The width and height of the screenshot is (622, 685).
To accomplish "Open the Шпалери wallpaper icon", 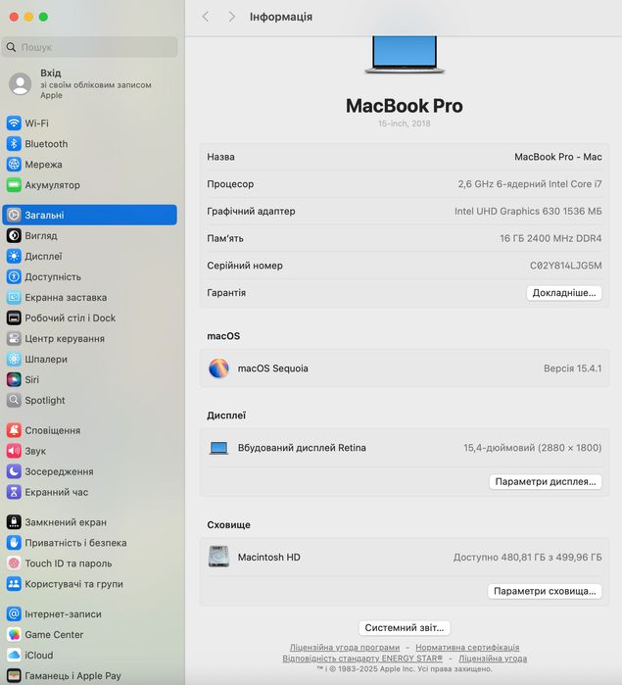I will [x=14, y=359].
